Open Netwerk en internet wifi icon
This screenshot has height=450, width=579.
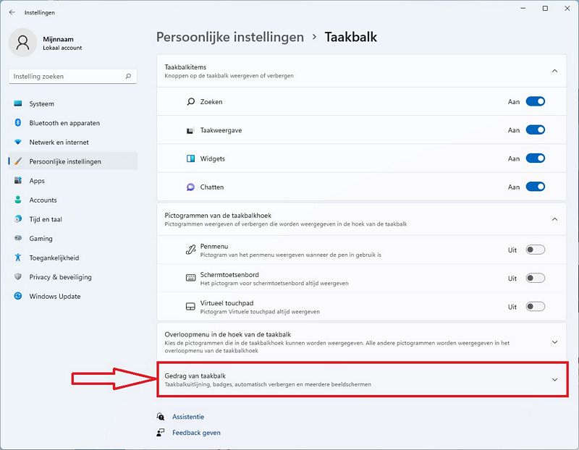click(17, 142)
